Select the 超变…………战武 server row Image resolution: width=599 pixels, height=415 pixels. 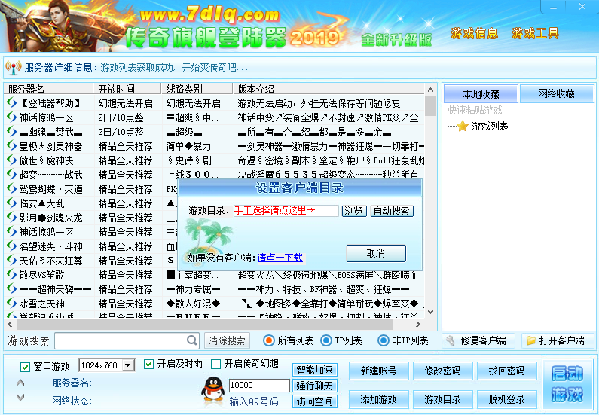click(215, 175)
